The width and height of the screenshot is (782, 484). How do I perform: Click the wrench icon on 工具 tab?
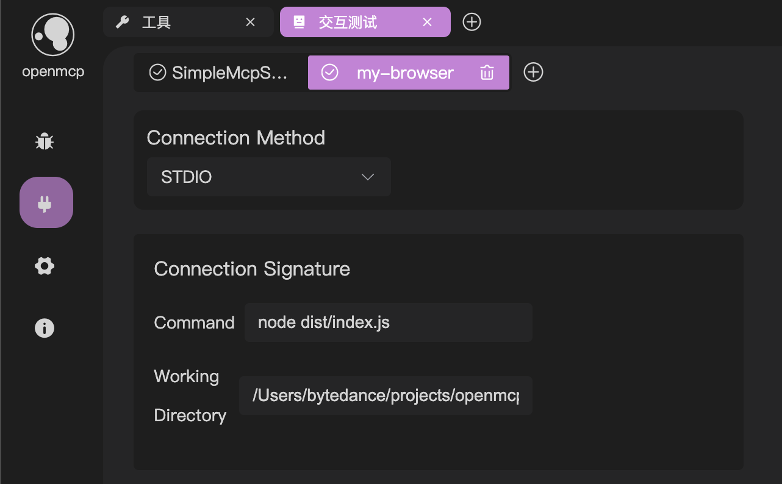coord(123,23)
